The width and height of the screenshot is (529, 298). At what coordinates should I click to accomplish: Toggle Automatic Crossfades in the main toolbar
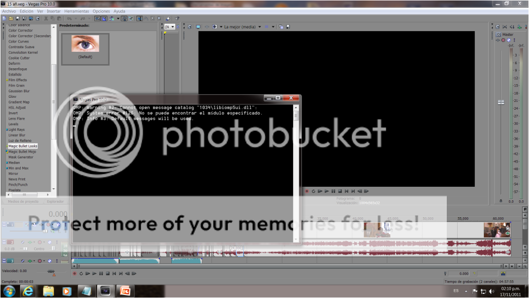[104, 19]
